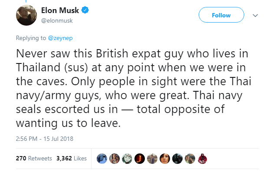
Task: Open the dark-haired woman close-up avatar
Action: click(165, 159)
